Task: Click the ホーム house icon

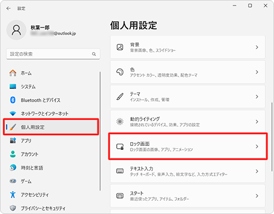Action: 13,73
